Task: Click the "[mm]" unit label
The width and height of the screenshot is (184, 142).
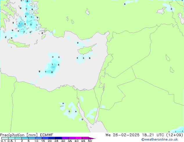Action: 32,135
